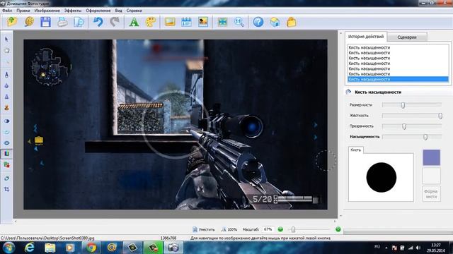
Task: Click green zoom-in button right of zoom slider
Action: tap(338, 229)
